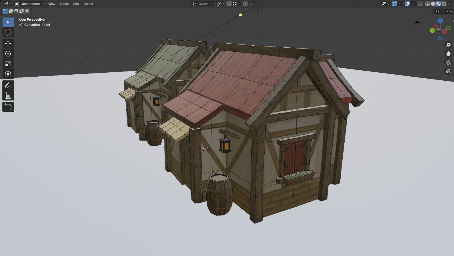This screenshot has width=454, height=256.
Task: Switch to Rendered viewport shading
Action: coord(444,4)
